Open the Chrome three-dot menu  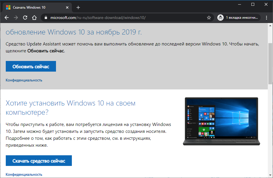point(266,18)
